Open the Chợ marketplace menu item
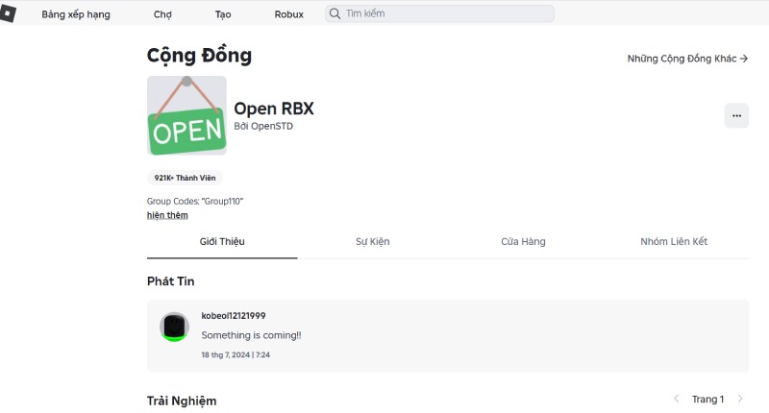769x413 pixels. tap(162, 14)
